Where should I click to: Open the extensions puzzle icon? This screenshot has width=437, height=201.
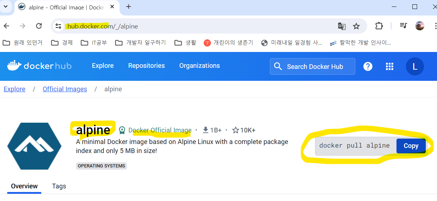[379, 26]
